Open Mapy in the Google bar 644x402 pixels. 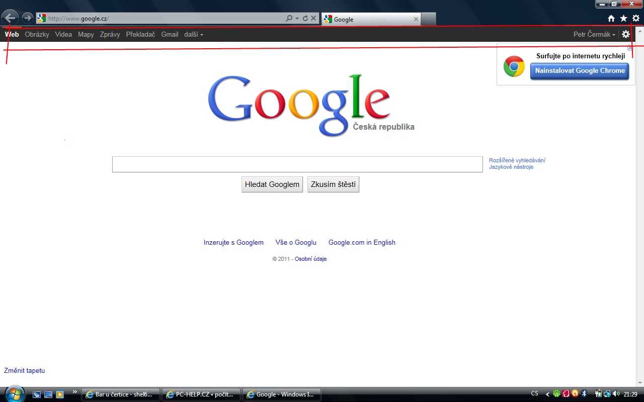coord(86,34)
